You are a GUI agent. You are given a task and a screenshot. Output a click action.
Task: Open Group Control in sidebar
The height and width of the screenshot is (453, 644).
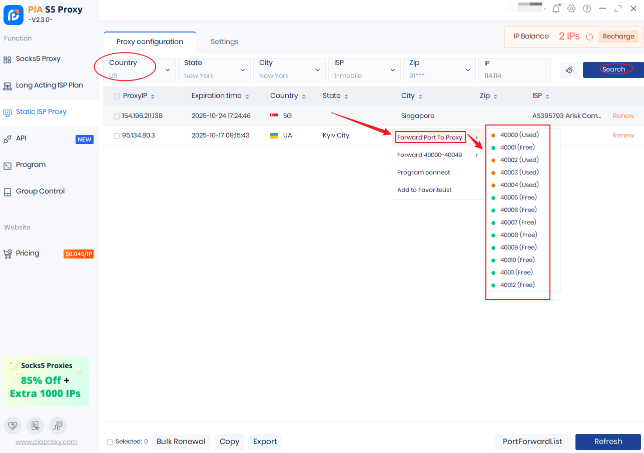tap(40, 191)
